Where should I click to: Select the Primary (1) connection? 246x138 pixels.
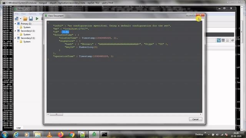[26, 24]
